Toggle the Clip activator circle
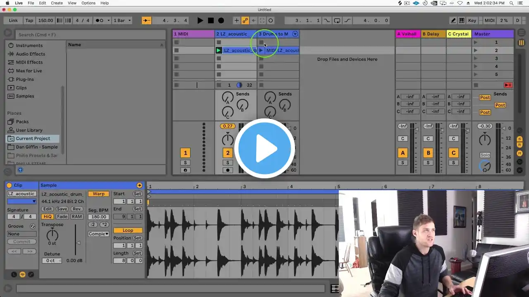The image size is (529, 297). coord(9,186)
